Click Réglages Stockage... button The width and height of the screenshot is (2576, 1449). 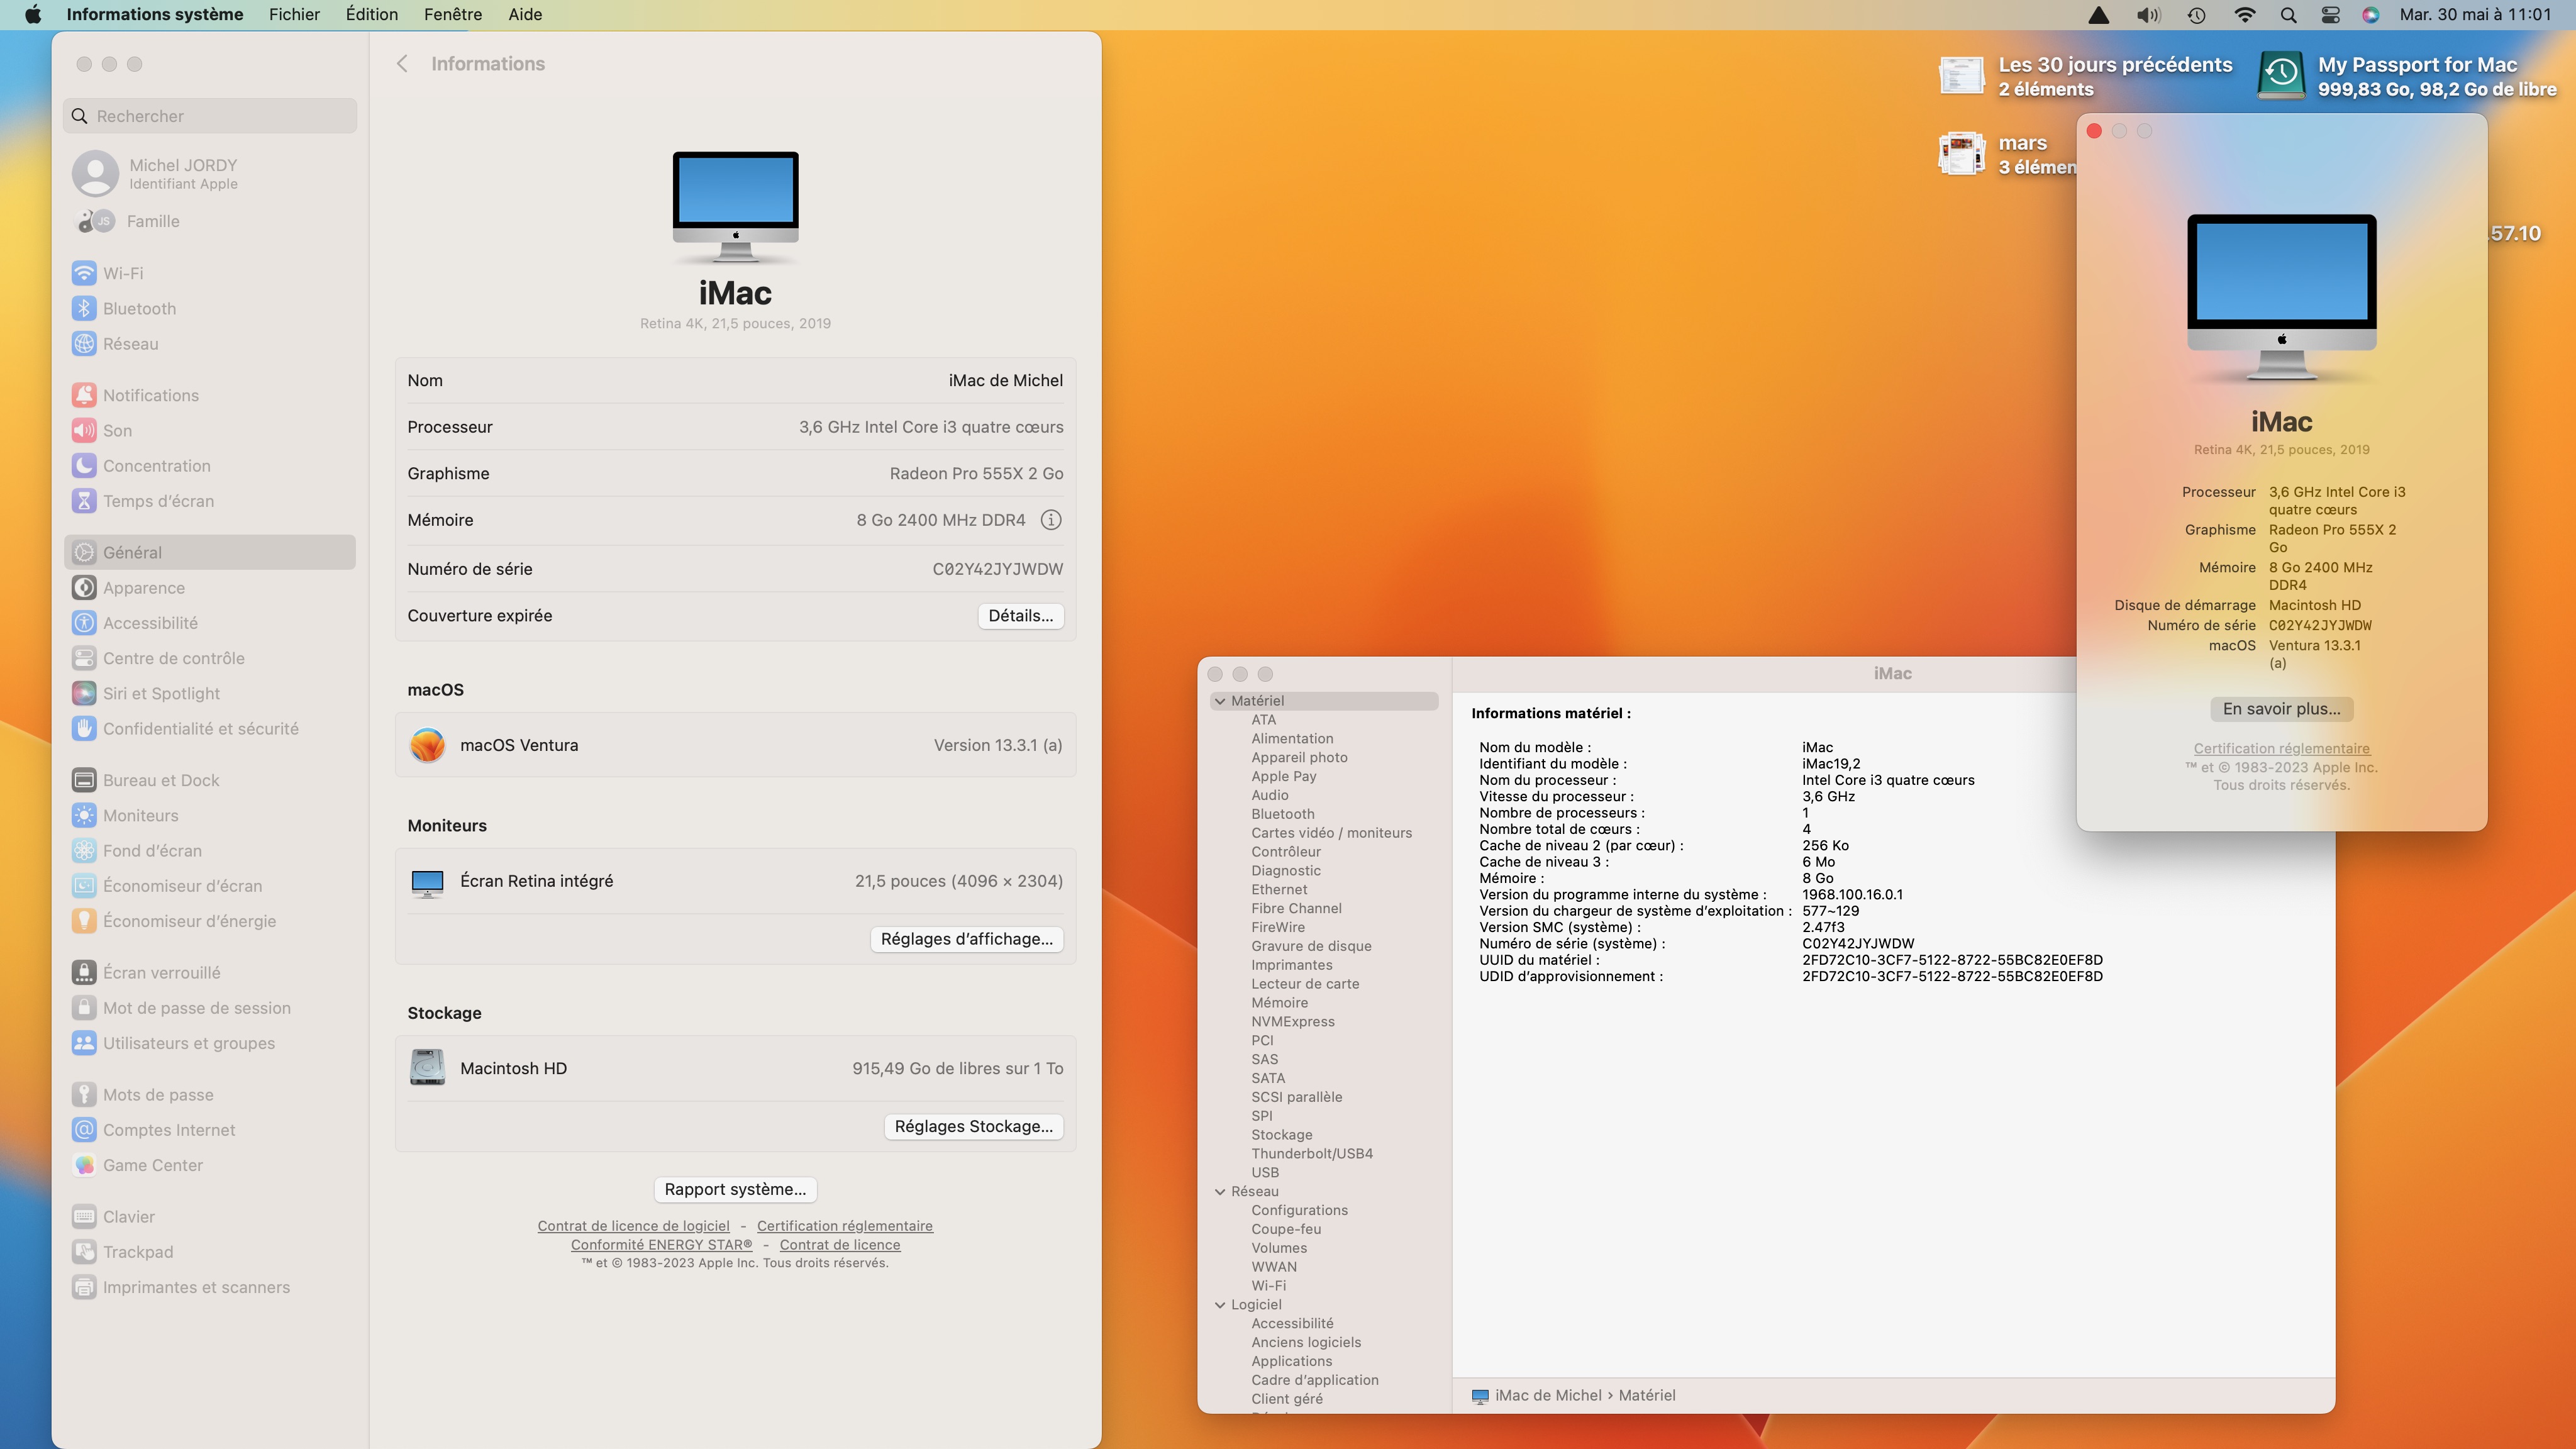pyautogui.click(x=973, y=1126)
